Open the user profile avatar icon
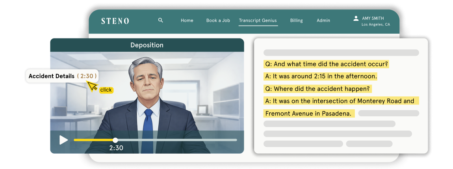Screen dimensions: 453x169 point(356,18)
